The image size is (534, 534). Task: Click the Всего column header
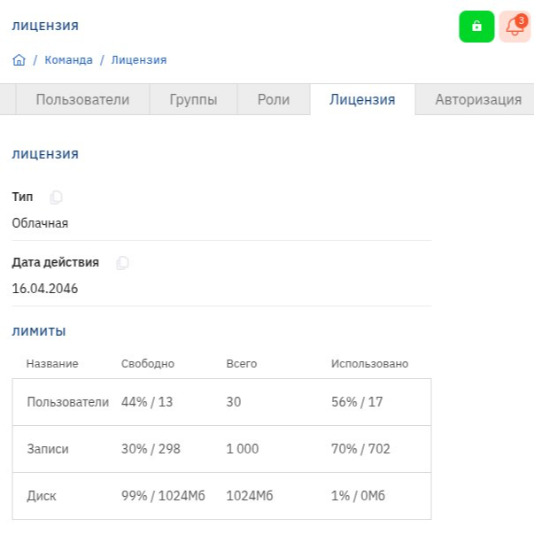pos(242,363)
